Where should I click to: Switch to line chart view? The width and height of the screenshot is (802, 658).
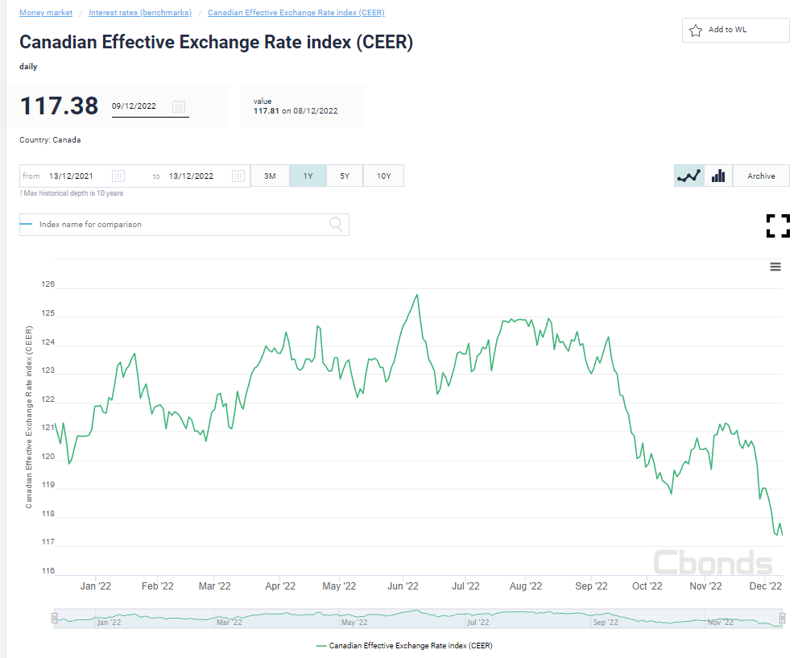(688, 176)
